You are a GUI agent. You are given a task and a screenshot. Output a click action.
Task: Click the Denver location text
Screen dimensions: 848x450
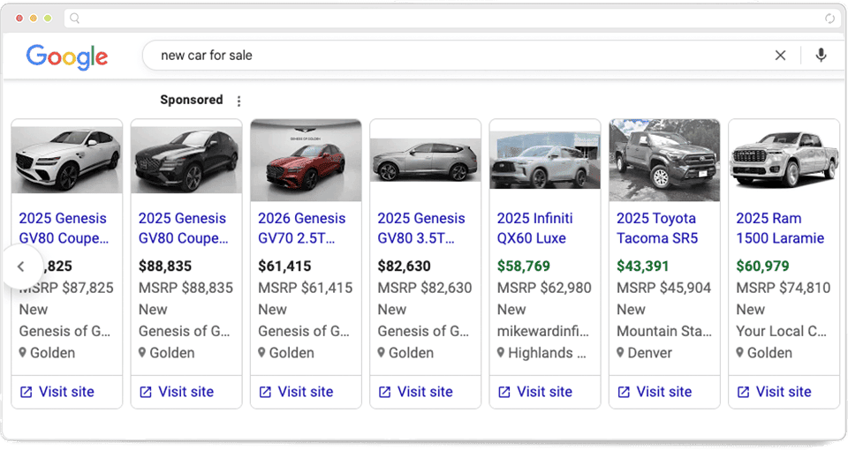click(649, 353)
